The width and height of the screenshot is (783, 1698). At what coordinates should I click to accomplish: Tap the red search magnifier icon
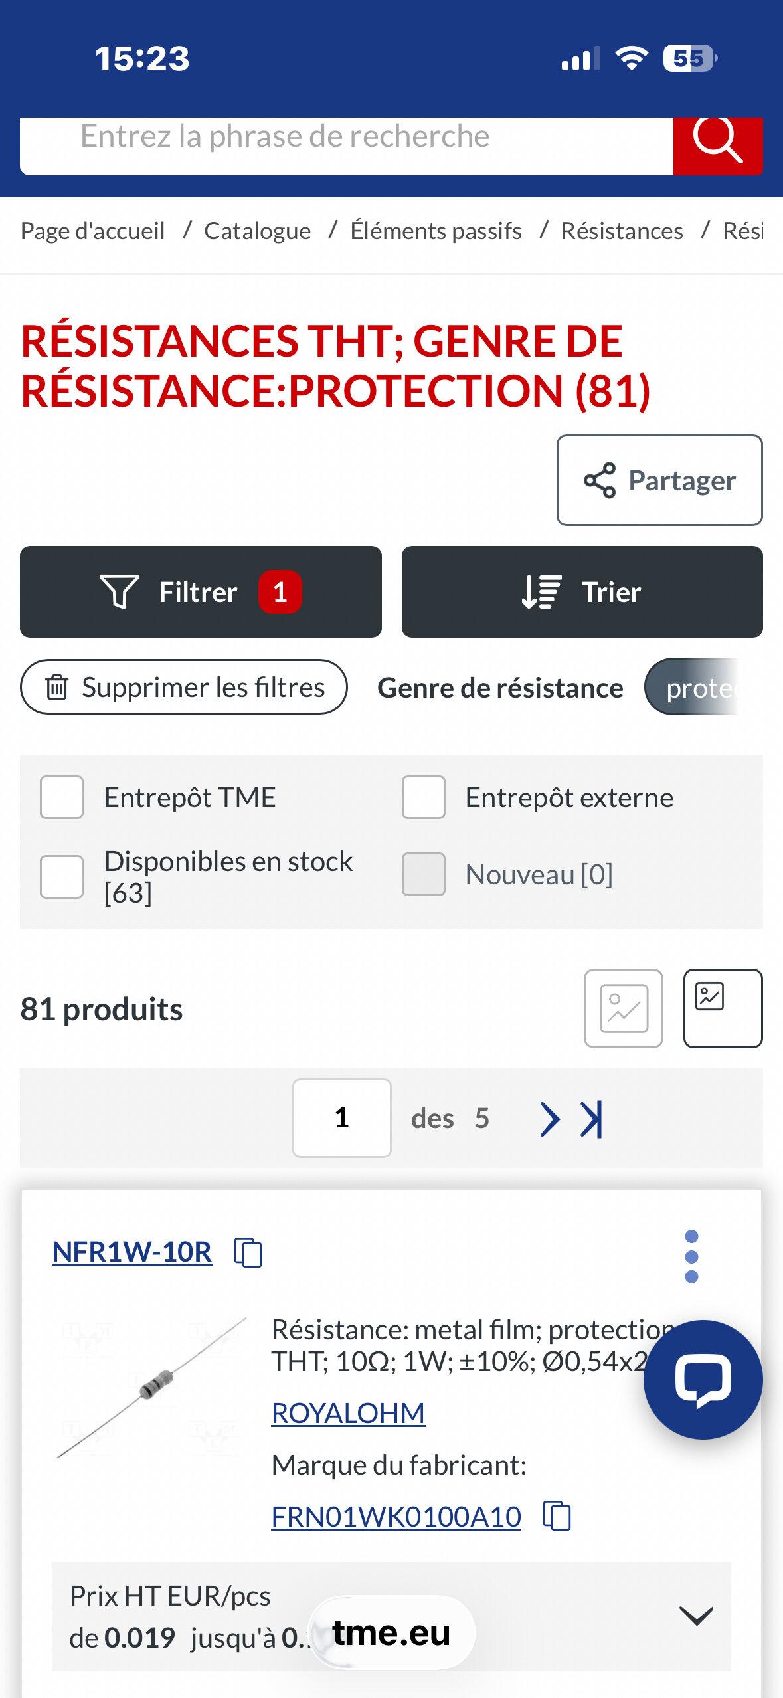717,141
